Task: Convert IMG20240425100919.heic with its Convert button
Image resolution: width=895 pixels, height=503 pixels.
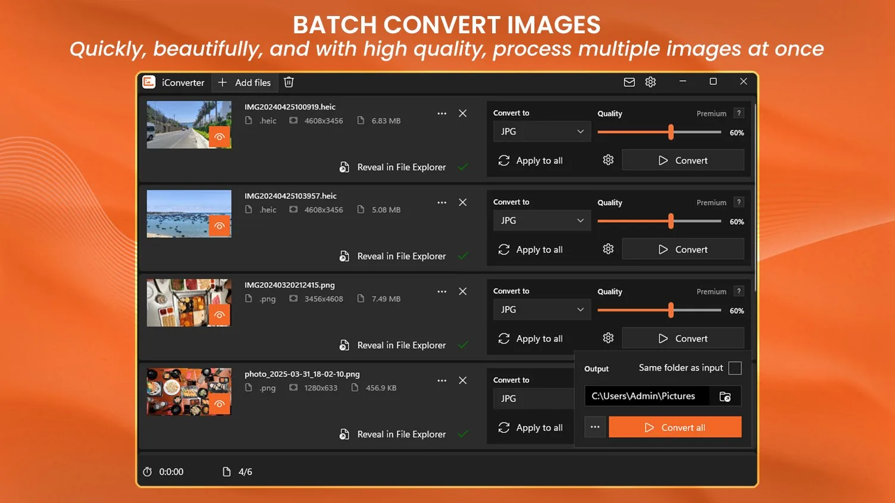Action: point(683,161)
